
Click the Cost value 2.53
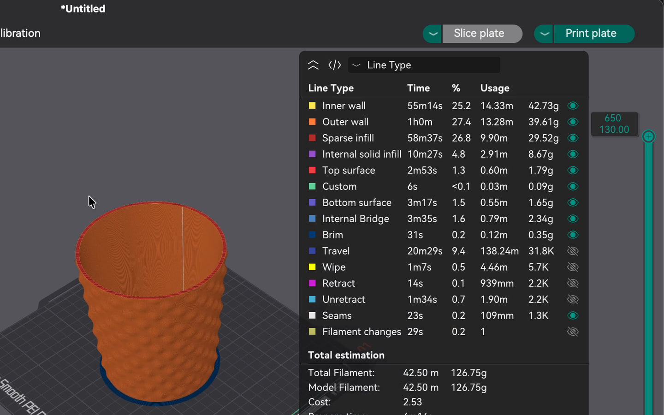pos(412,402)
